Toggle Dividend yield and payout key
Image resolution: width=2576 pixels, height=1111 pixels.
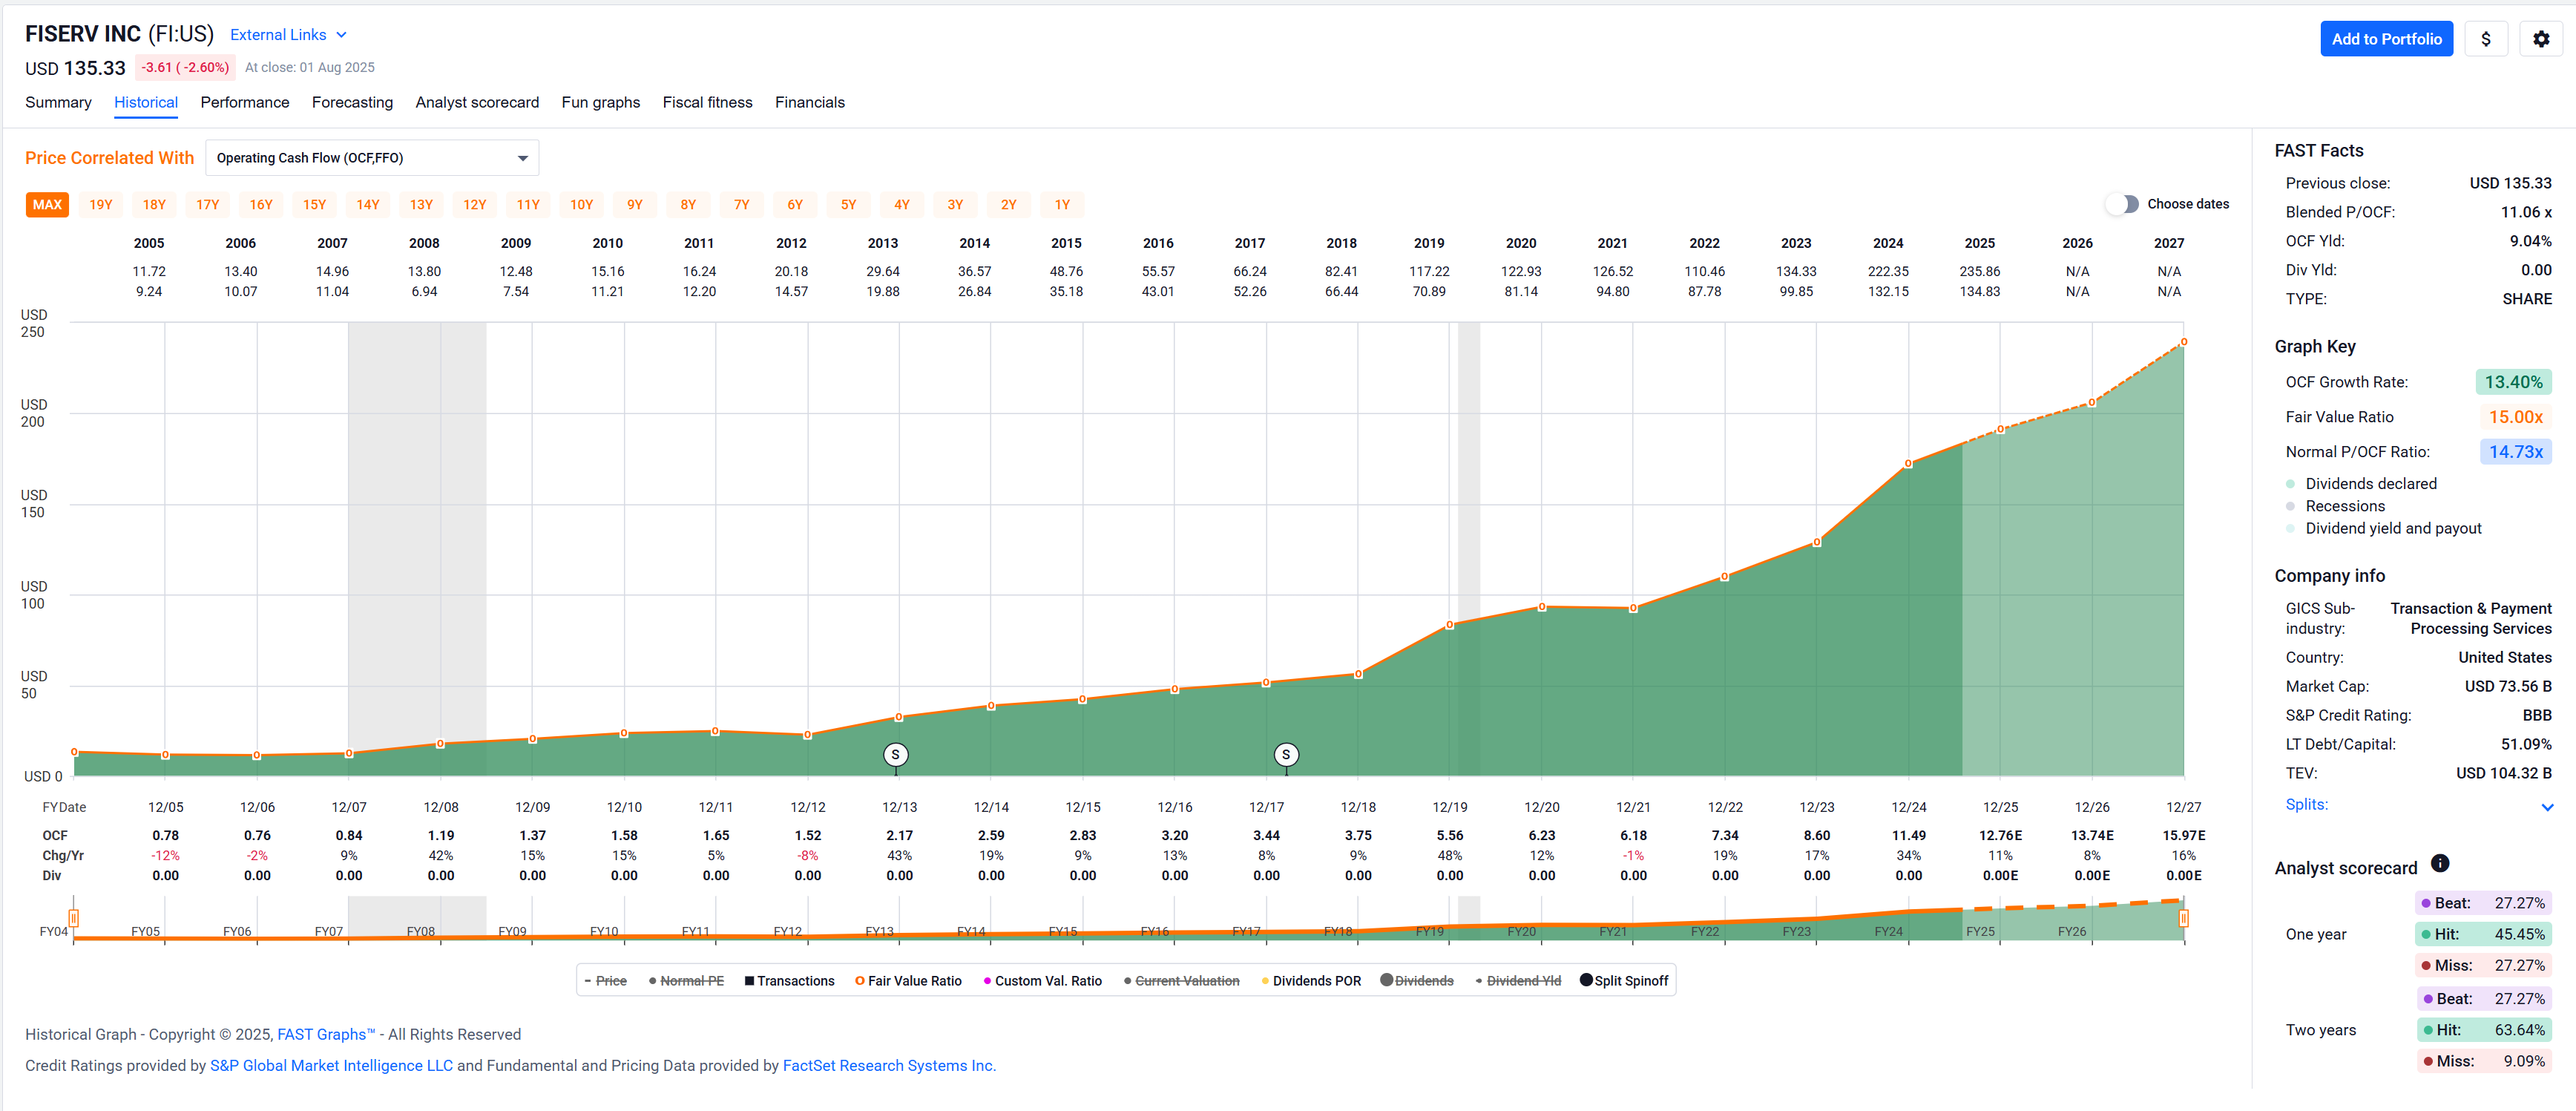[2383, 528]
